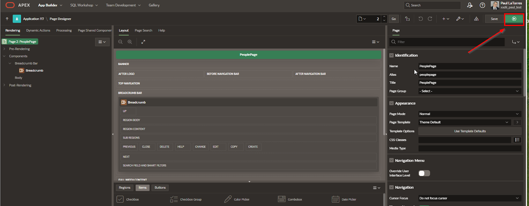Click the Save button
This screenshot has height=206, width=529.
pos(494,19)
